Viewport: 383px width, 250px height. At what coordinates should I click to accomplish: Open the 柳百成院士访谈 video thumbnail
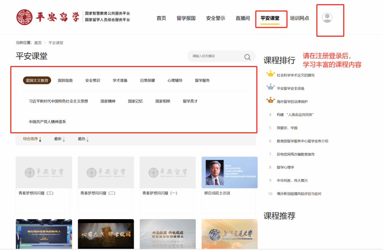(229, 172)
